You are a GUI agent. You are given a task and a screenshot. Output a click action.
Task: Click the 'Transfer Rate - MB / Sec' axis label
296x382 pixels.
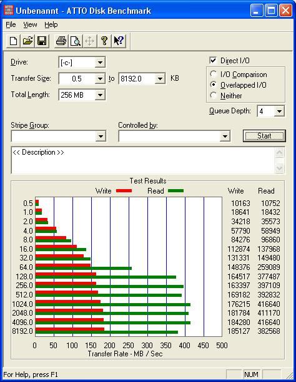coord(125,353)
